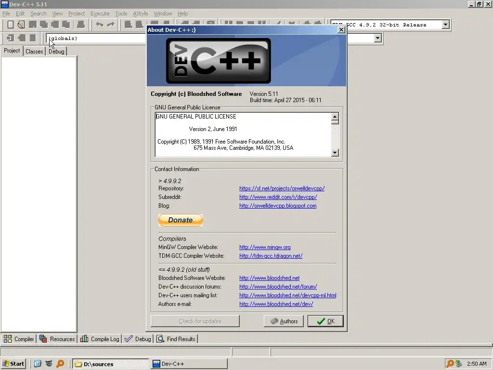
Task: Open the orwelldevcpp.blogspot.com blog link
Action: tap(278, 206)
